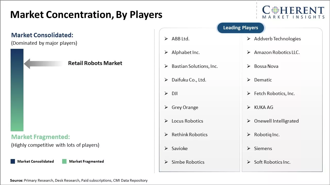Click the Alphabet Inc. entry

(x=186, y=52)
